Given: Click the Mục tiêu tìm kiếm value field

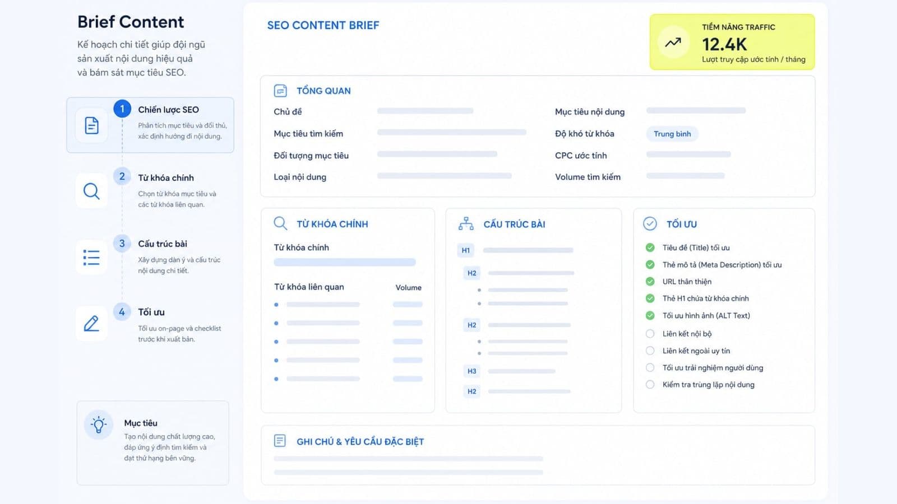Looking at the screenshot, I should pyautogui.click(x=452, y=133).
